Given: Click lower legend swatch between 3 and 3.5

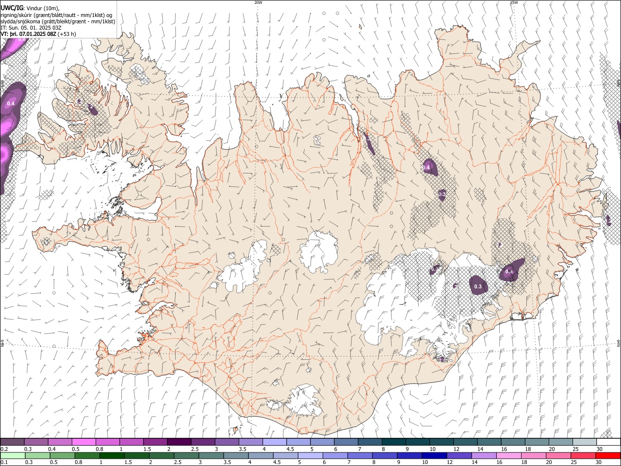Looking at the screenshot, I should coord(211,456).
